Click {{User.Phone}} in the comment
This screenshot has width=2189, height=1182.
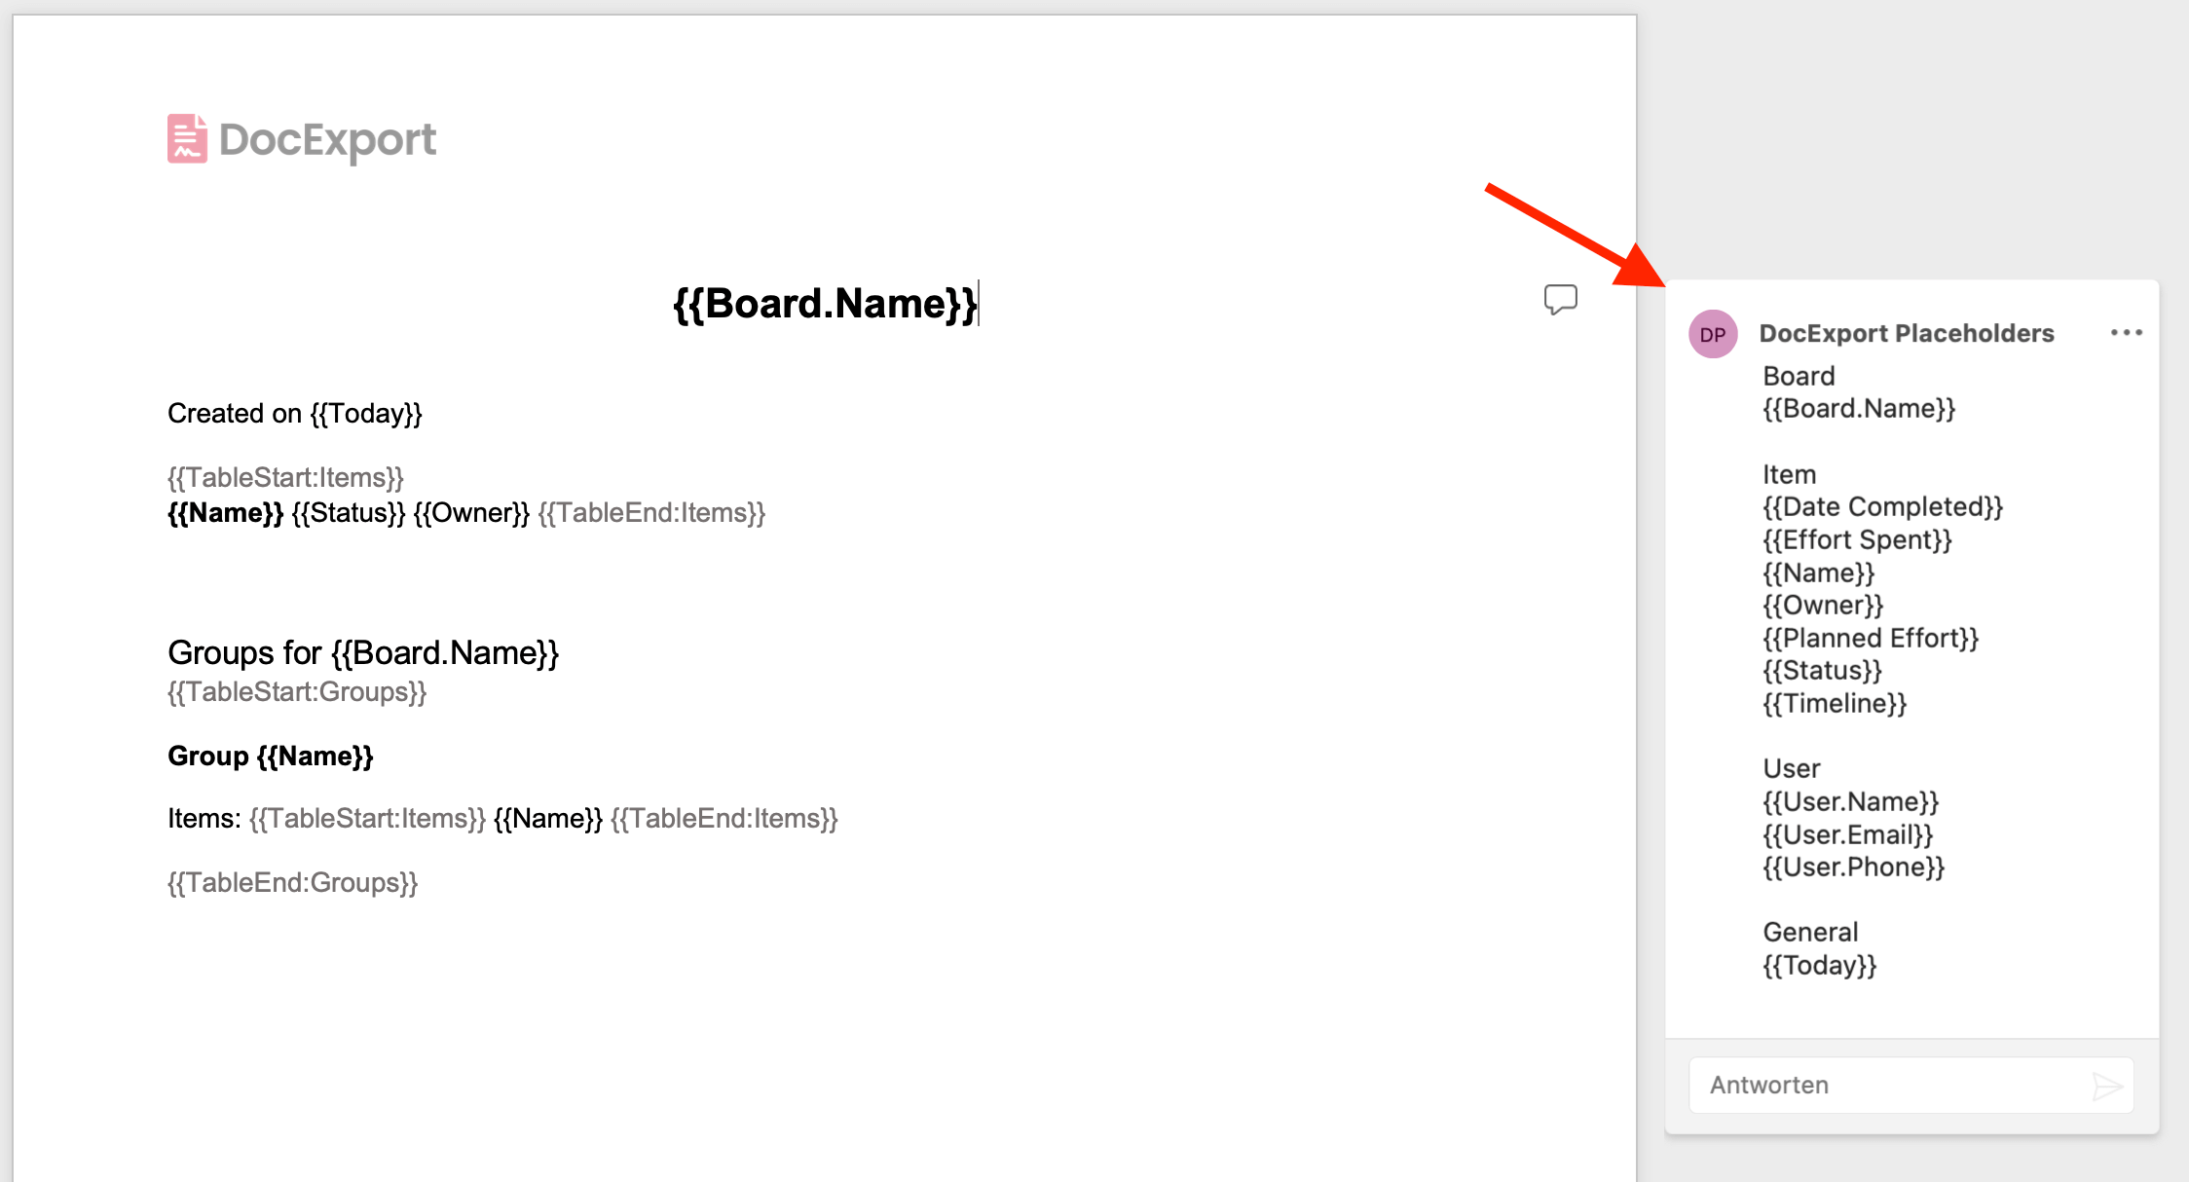(x=1853, y=868)
